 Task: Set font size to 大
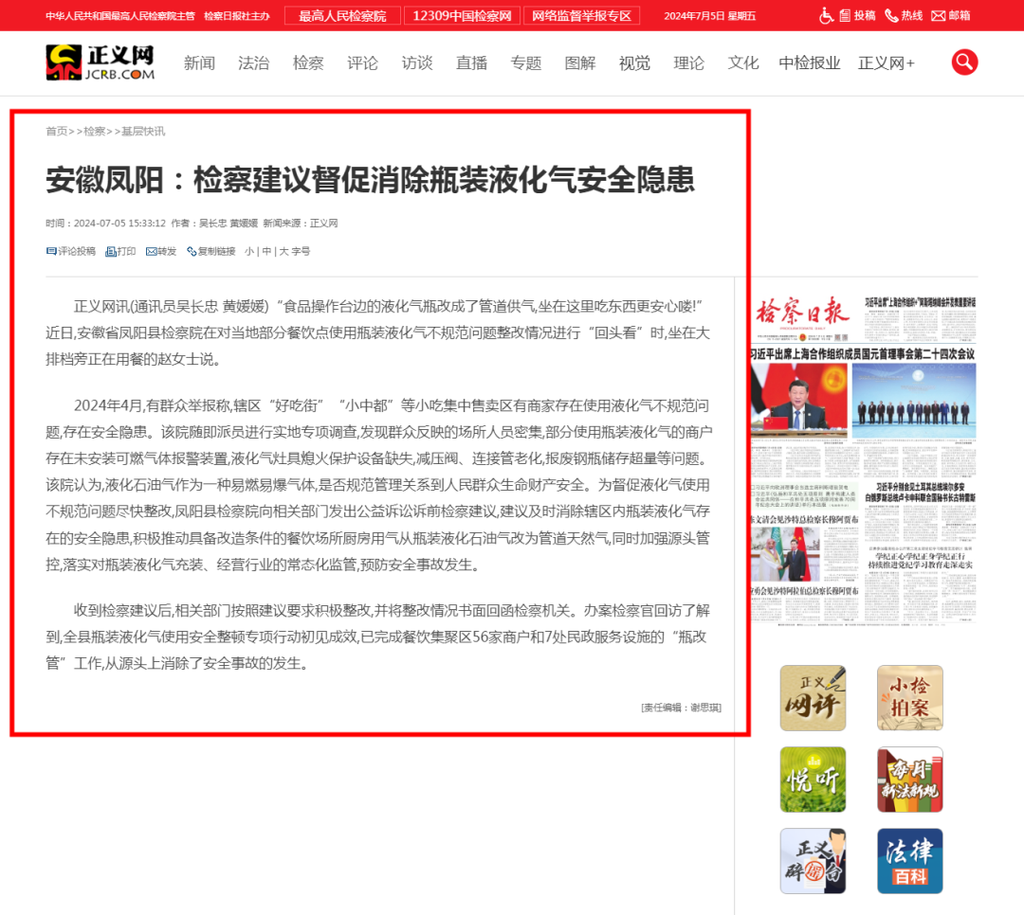pyautogui.click(x=284, y=251)
